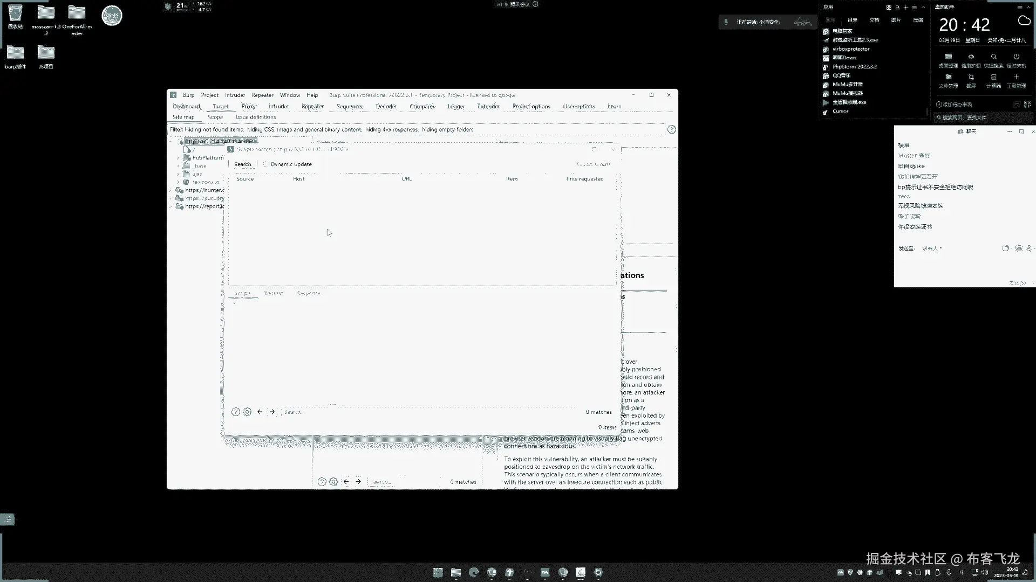Click forward arrow in Scripts search bar
Image resolution: width=1036 pixels, height=582 pixels.
click(x=272, y=412)
